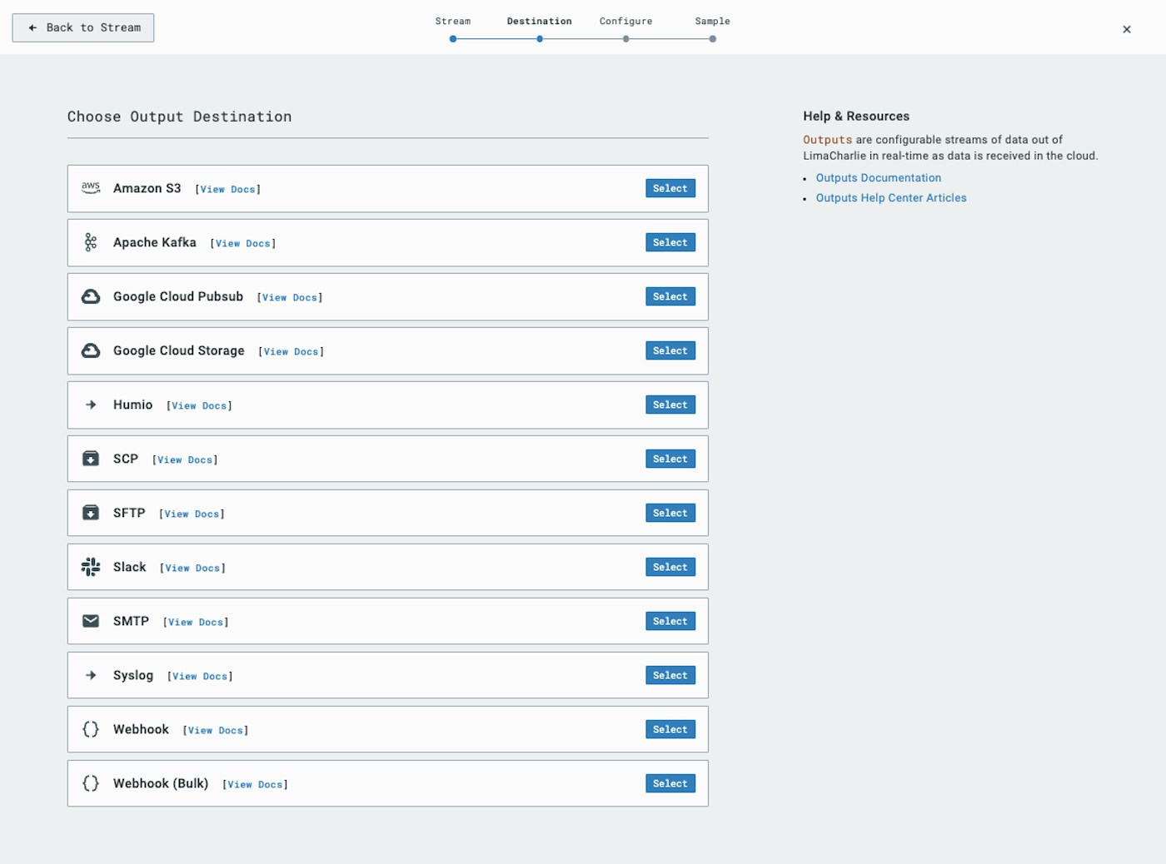Open View Docs for Amazon S3
Image resolution: width=1166 pixels, height=864 pixels.
click(x=228, y=190)
